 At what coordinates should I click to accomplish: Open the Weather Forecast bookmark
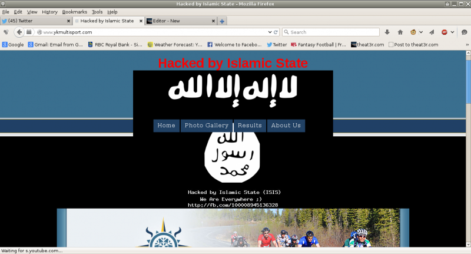(x=175, y=44)
